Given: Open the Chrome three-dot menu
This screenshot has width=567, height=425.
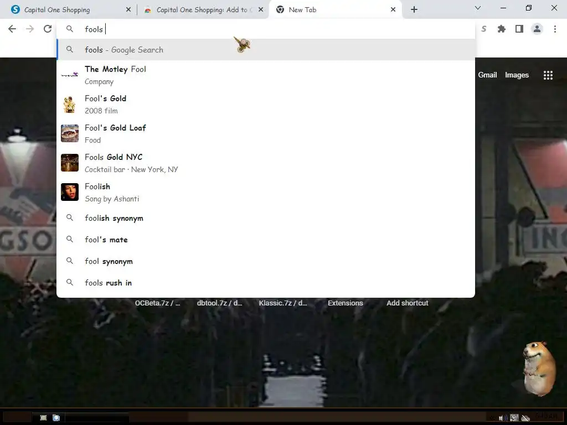Looking at the screenshot, I should tap(555, 29).
